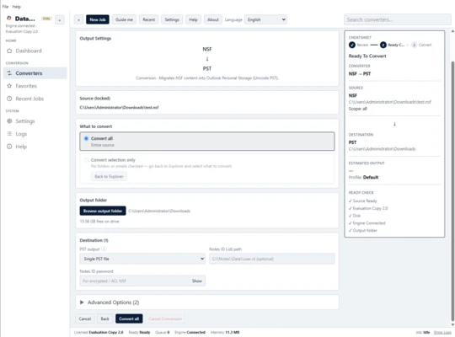Viewport: 455px width, 337px height.
Task: Click the PST output info icon
Action: tap(104, 249)
